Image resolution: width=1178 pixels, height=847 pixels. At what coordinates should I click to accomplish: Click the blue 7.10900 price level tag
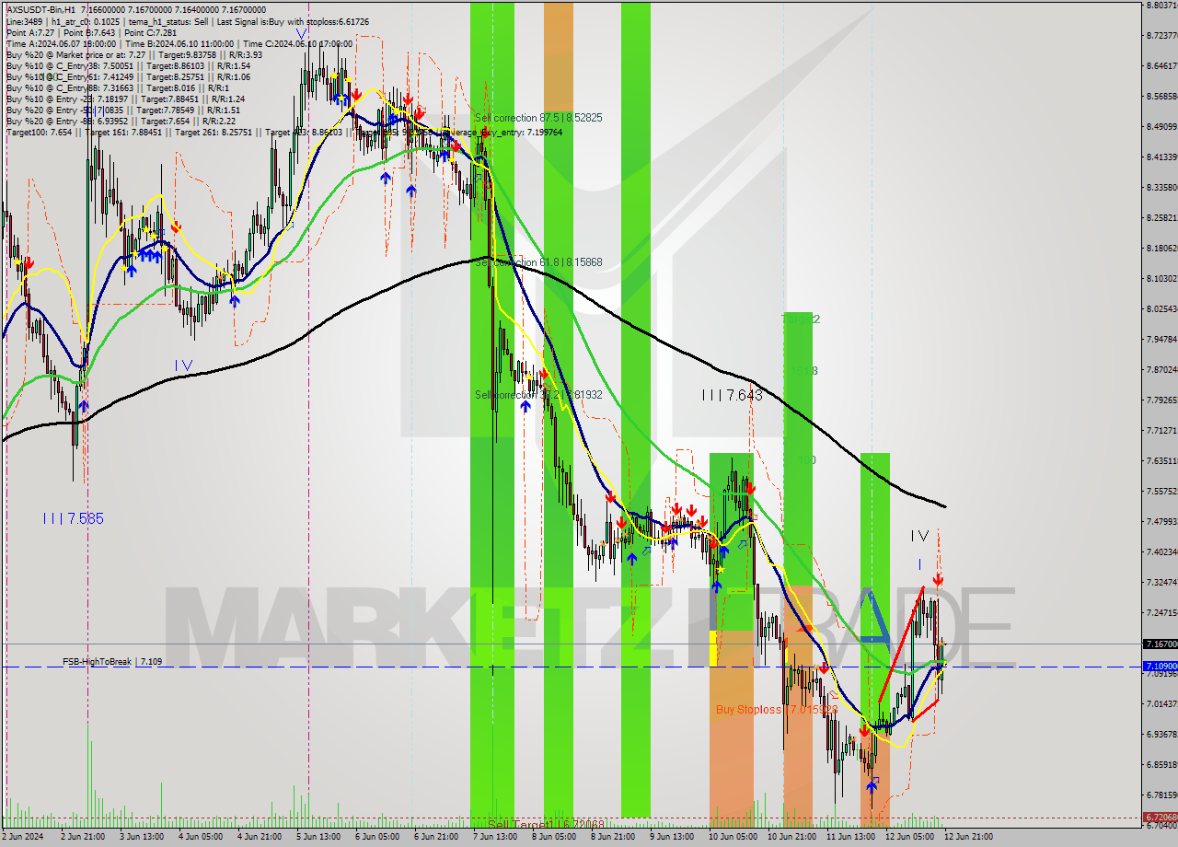click(x=1159, y=666)
